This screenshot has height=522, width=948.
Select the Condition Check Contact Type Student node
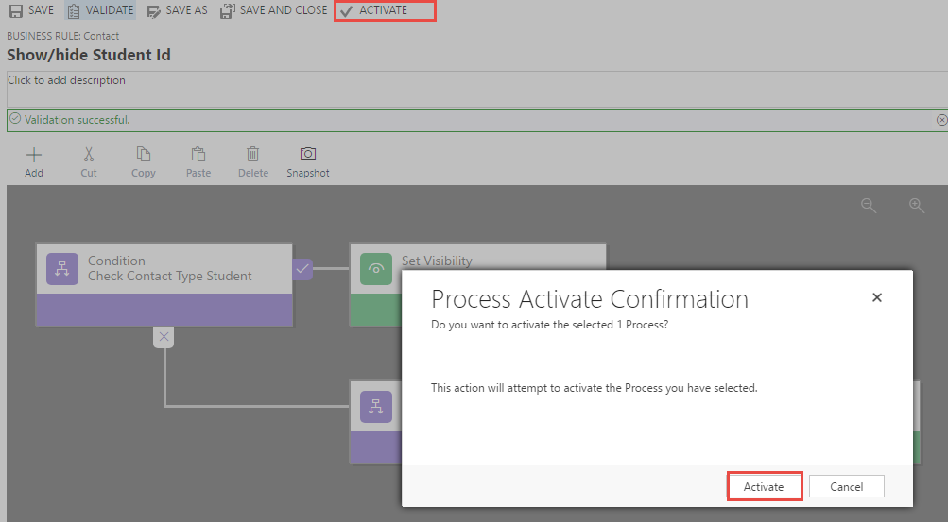coord(164,285)
